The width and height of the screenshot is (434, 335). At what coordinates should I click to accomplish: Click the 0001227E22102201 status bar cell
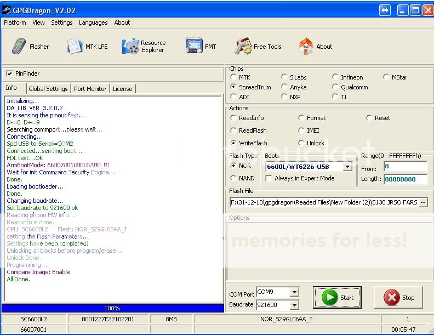point(108,319)
